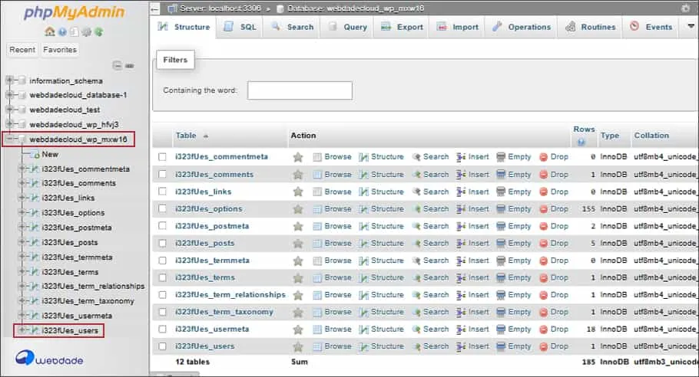Click the 'Containing the word' filter field
This screenshot has width=699, height=377.
(x=299, y=90)
